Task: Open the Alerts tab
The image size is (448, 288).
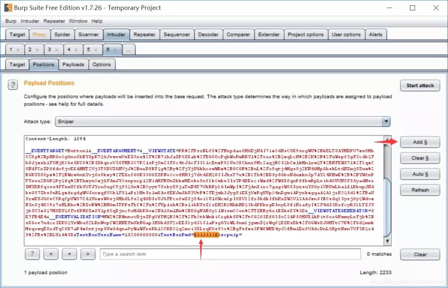Action: point(375,34)
